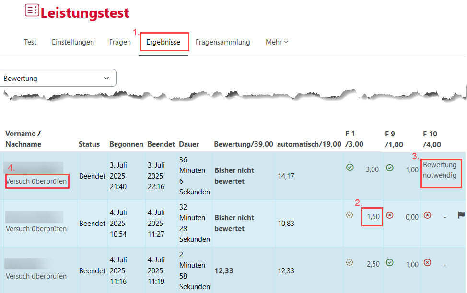The width and height of the screenshot is (467, 293).
Task: Open the Fragen tab
Action: pos(120,42)
